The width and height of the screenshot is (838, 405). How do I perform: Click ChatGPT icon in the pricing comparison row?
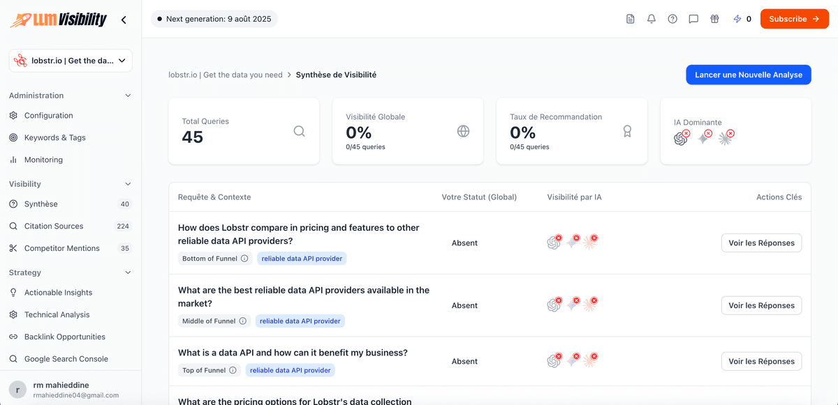554,243
